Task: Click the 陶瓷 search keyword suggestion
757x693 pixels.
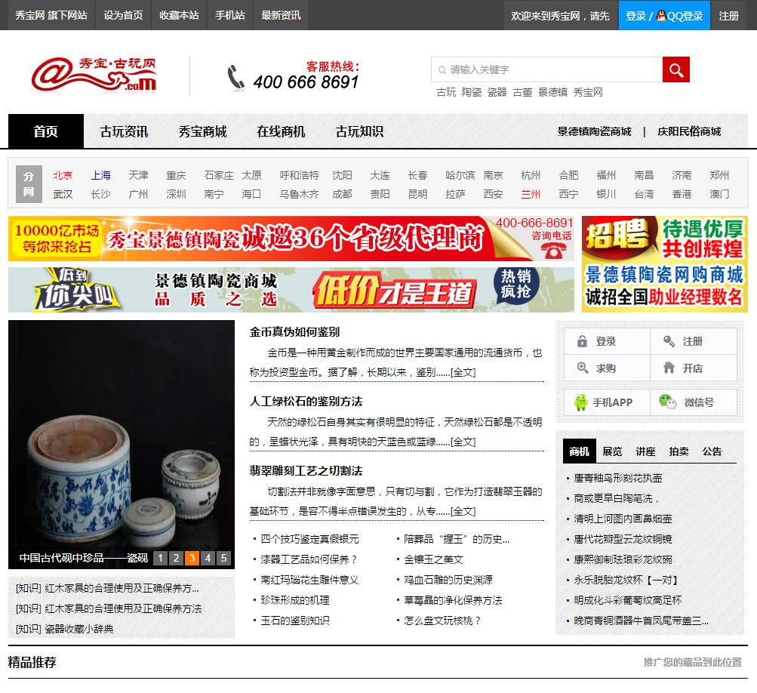Action: (472, 92)
